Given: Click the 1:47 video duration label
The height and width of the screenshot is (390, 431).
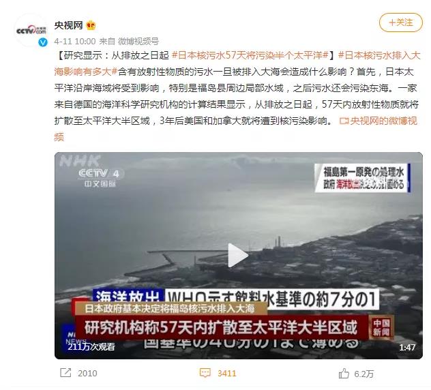Looking at the screenshot, I should coord(407,348).
